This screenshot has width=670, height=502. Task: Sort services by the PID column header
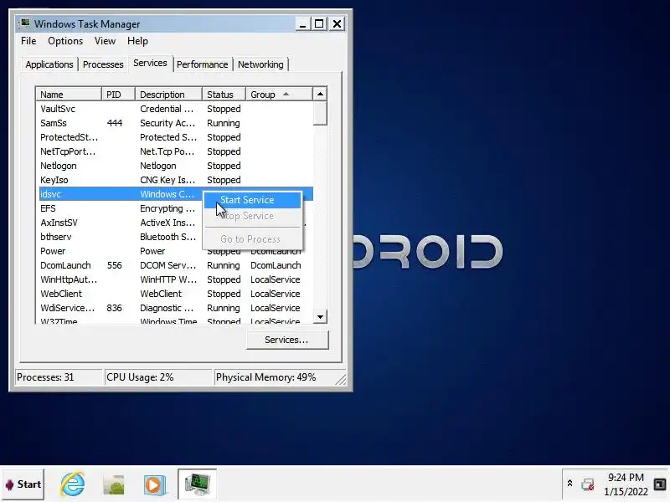(x=118, y=95)
